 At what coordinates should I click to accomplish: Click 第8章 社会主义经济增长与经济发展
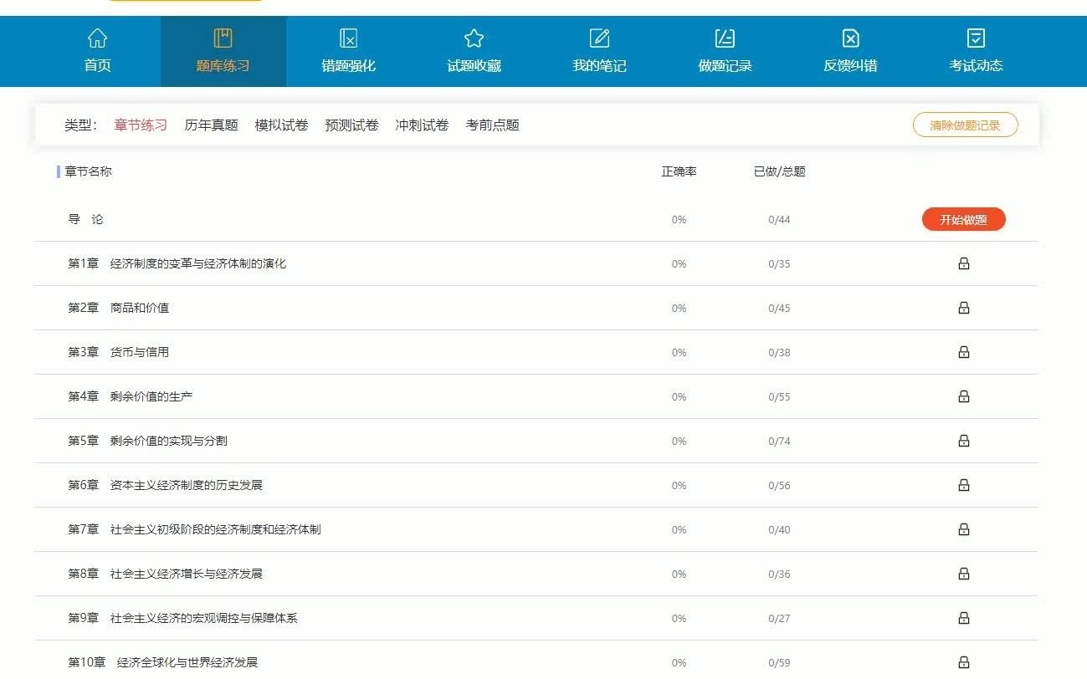point(165,574)
